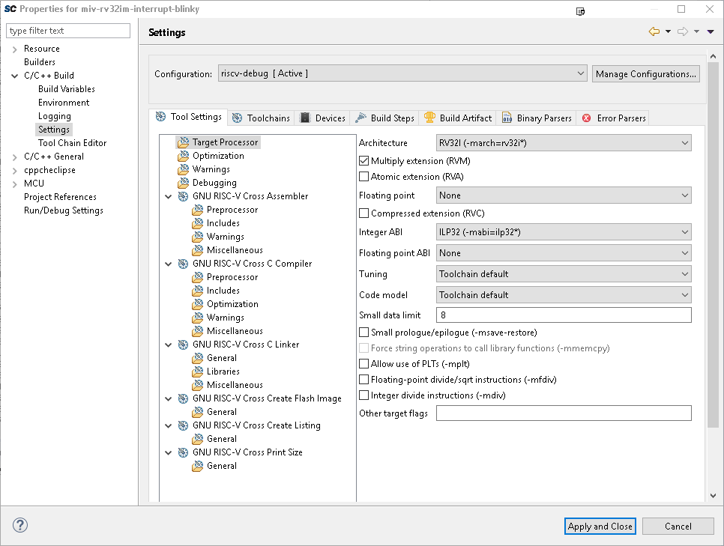This screenshot has width=724, height=546.
Task: Click the Binary Parsers icon
Action: 507,118
